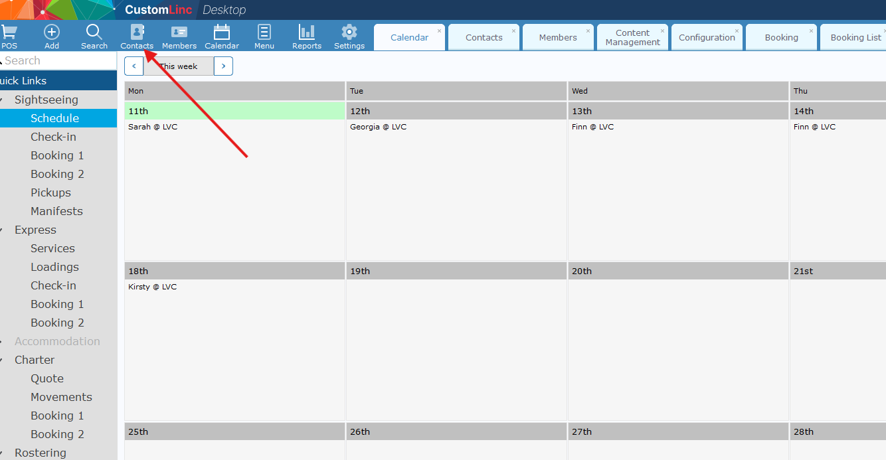
Task: Click the Calendar toolbar icon
Action: click(222, 36)
